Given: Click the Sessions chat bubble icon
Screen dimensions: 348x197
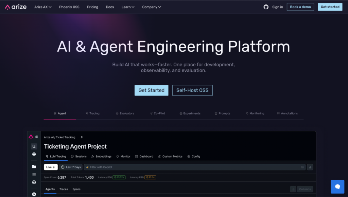Looking at the screenshot, I should coord(72,157).
